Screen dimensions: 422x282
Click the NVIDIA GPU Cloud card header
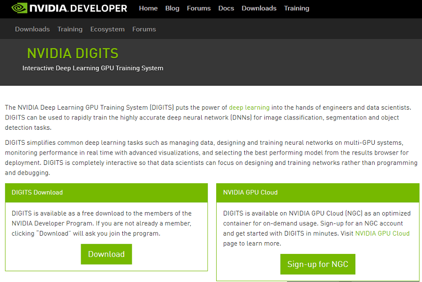[318, 193]
